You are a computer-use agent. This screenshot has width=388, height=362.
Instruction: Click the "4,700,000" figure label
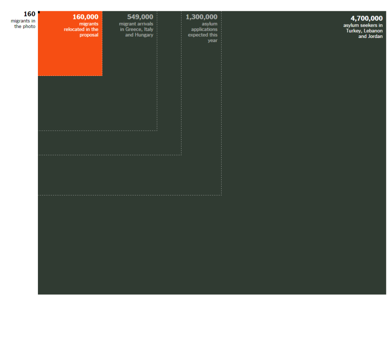[366, 18]
